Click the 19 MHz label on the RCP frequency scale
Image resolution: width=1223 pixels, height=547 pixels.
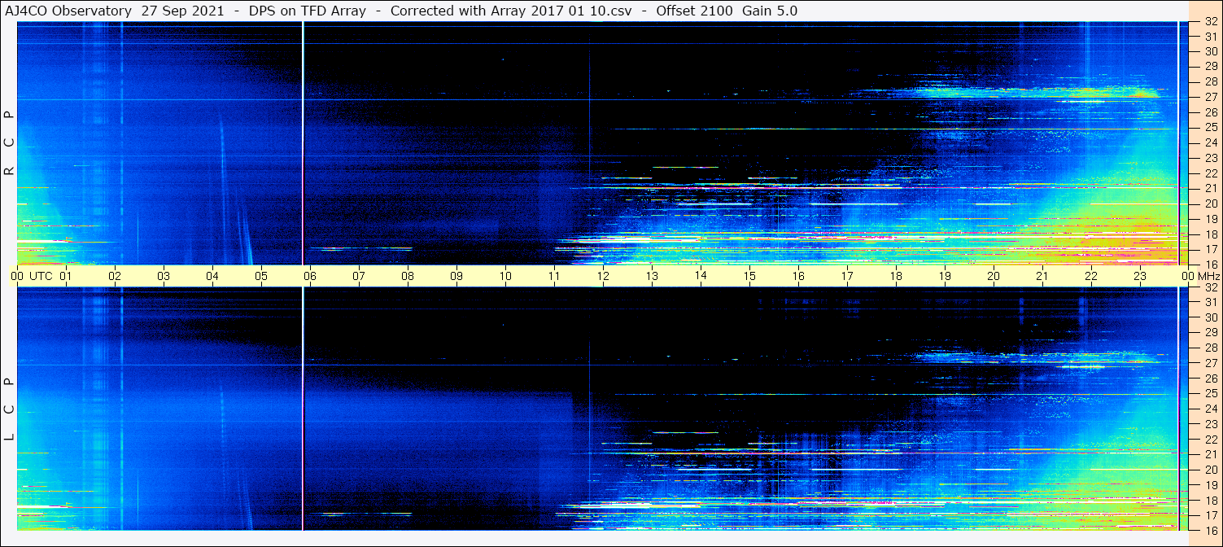(x=1211, y=218)
